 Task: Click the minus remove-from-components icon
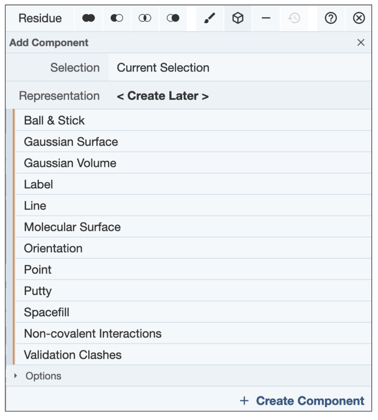click(x=266, y=18)
